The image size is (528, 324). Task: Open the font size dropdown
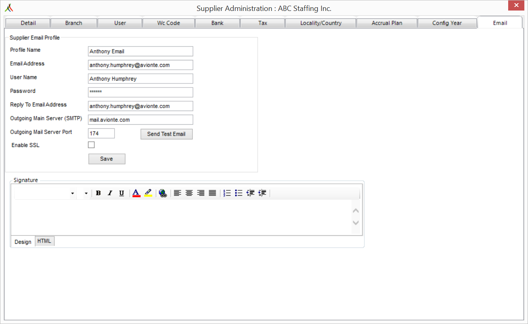pyautogui.click(x=86, y=194)
